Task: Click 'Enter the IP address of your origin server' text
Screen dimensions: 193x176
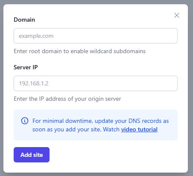Action: (x=67, y=99)
